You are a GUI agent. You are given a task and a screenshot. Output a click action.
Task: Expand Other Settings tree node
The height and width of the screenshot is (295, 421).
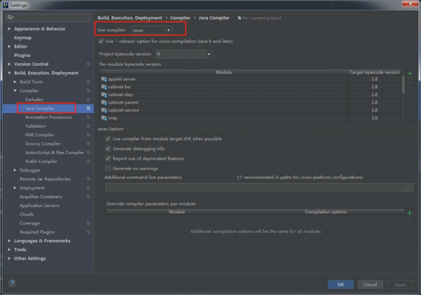pyautogui.click(x=9, y=259)
